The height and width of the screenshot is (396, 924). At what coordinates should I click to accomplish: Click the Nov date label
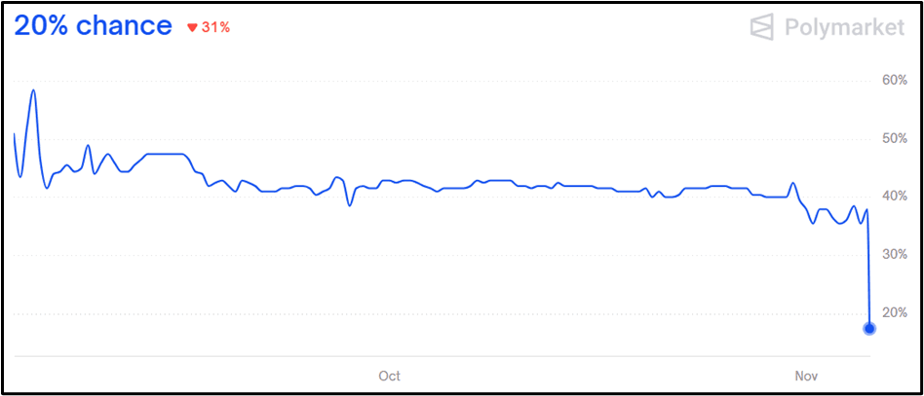click(806, 376)
